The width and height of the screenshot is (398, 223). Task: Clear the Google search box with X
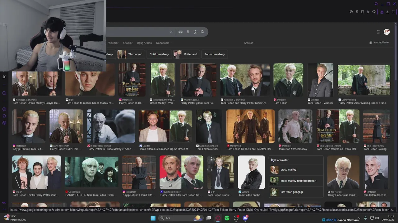[x=171, y=32]
